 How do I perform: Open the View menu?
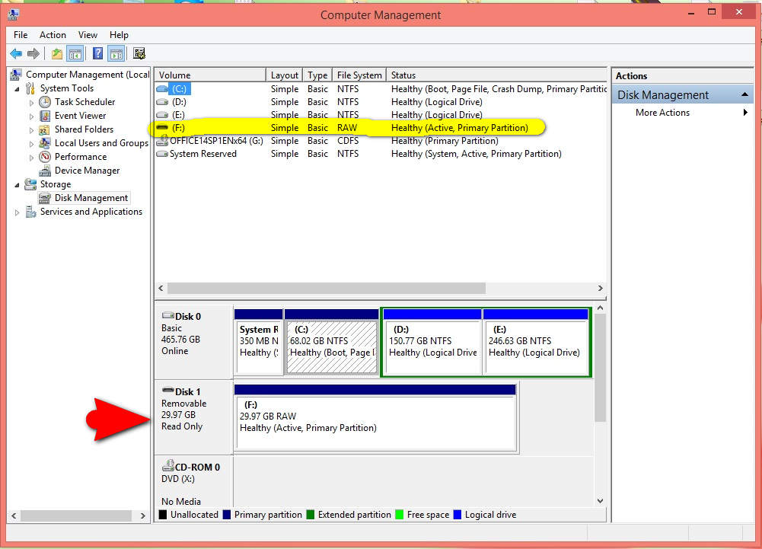88,35
